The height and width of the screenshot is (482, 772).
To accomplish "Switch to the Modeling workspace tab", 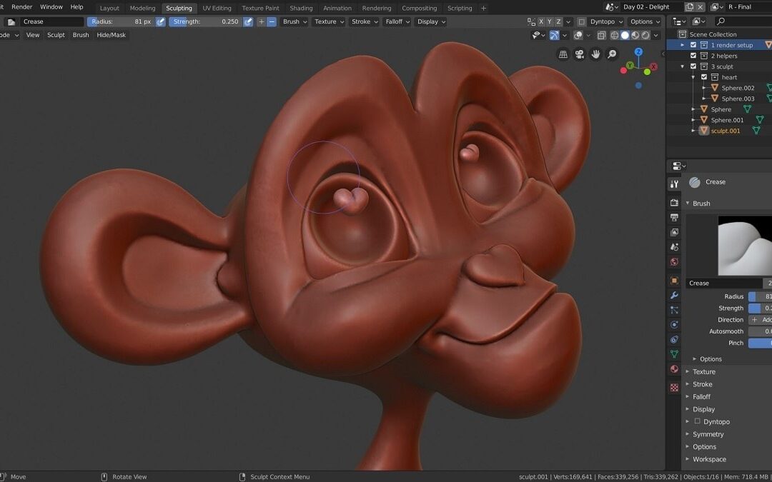I will coord(142,8).
